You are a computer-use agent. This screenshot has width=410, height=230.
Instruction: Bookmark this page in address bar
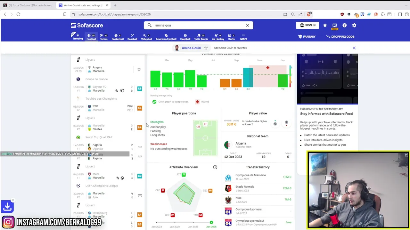tap(65, 14)
